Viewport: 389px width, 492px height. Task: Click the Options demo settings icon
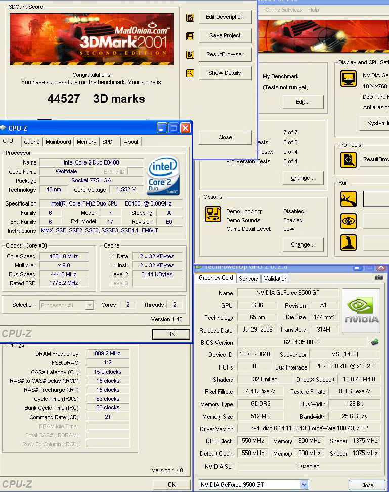click(213, 214)
